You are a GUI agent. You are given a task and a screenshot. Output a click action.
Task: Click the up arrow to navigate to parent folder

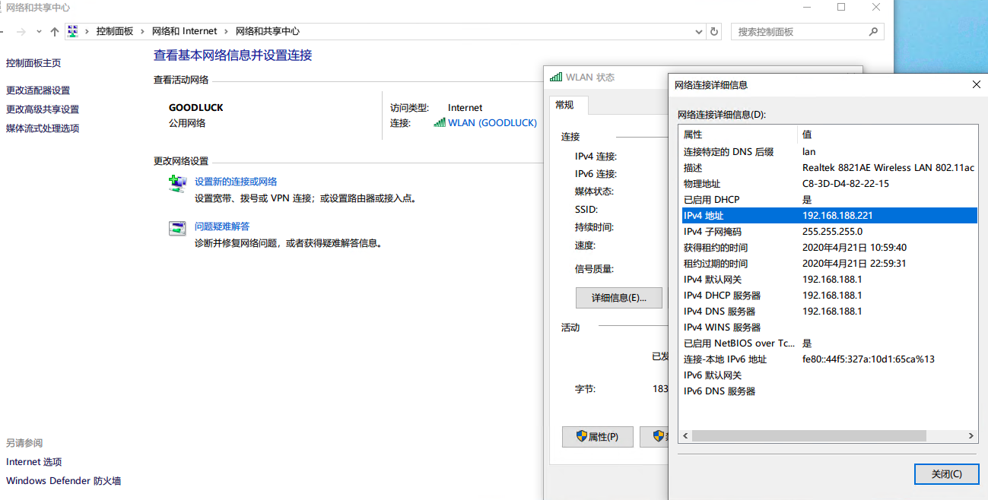[x=53, y=31]
